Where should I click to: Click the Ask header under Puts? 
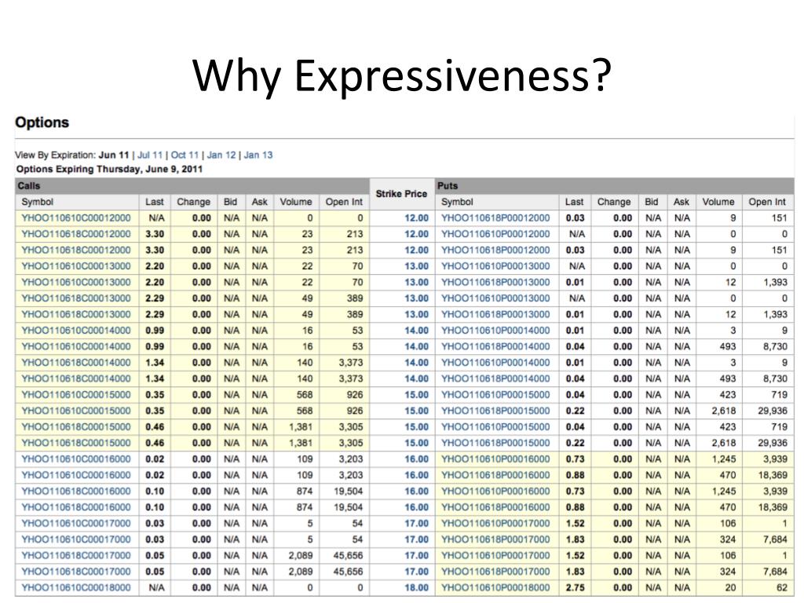[x=682, y=202]
